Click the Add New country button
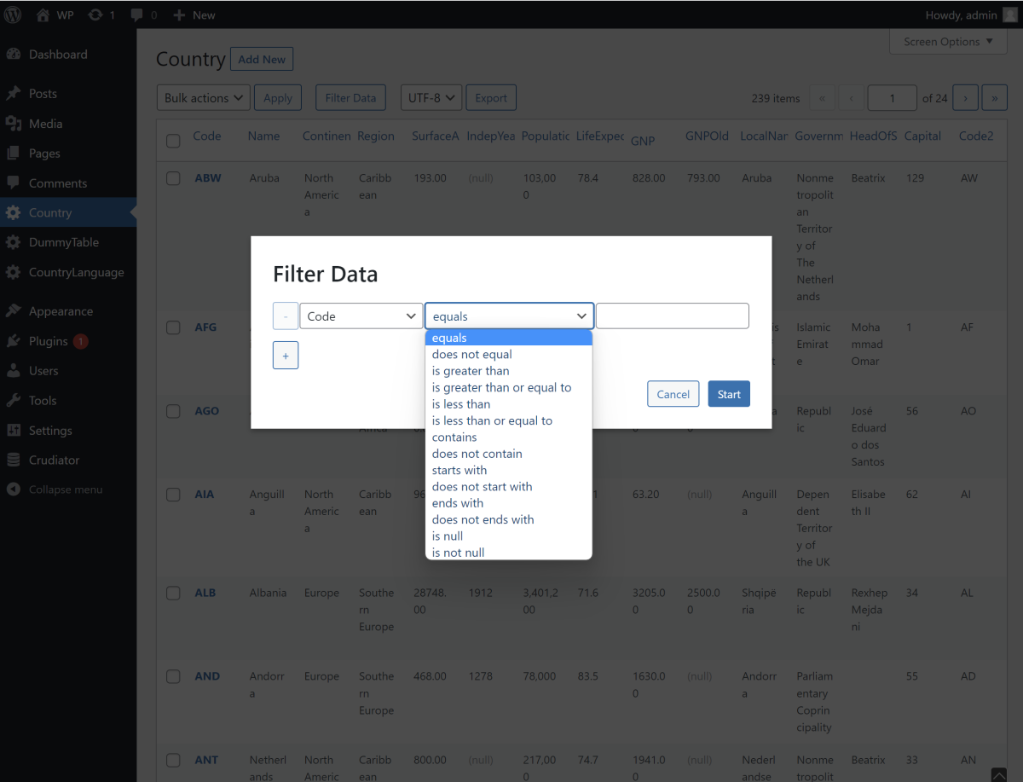1023x782 pixels. 262,59
